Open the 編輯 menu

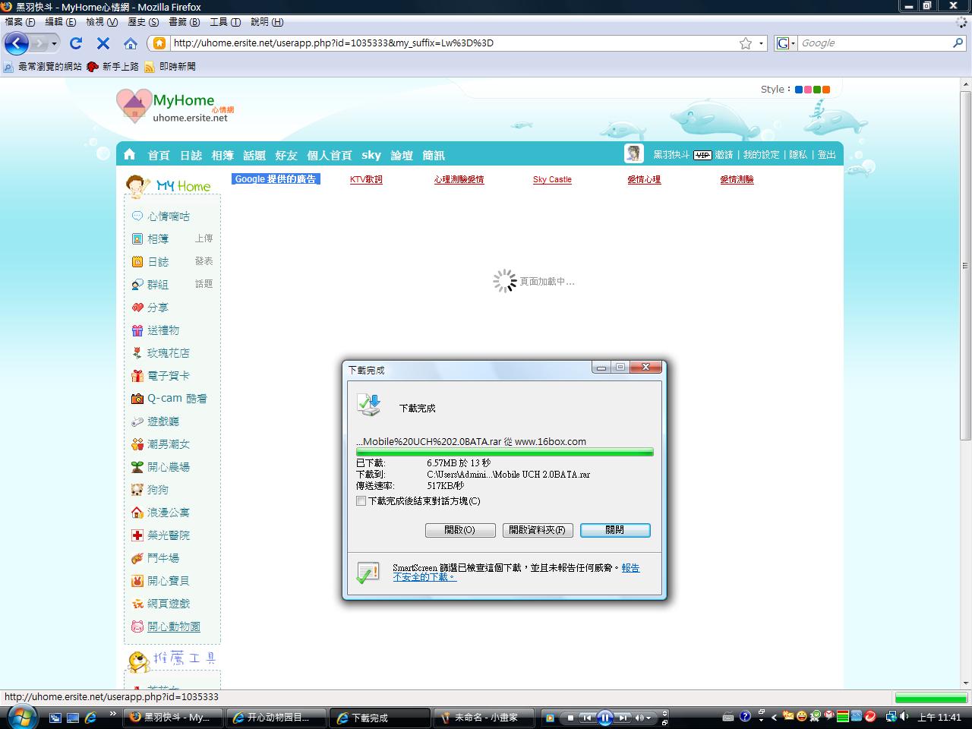coord(61,22)
